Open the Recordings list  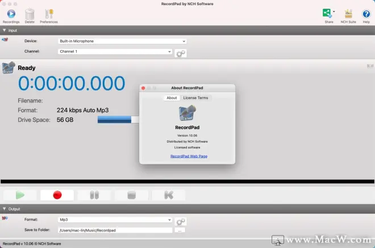(x=11, y=14)
